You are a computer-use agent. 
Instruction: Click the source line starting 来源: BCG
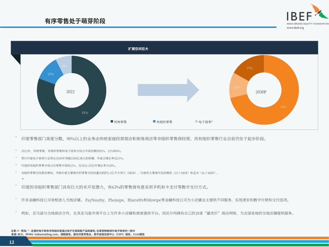tap(78, 234)
